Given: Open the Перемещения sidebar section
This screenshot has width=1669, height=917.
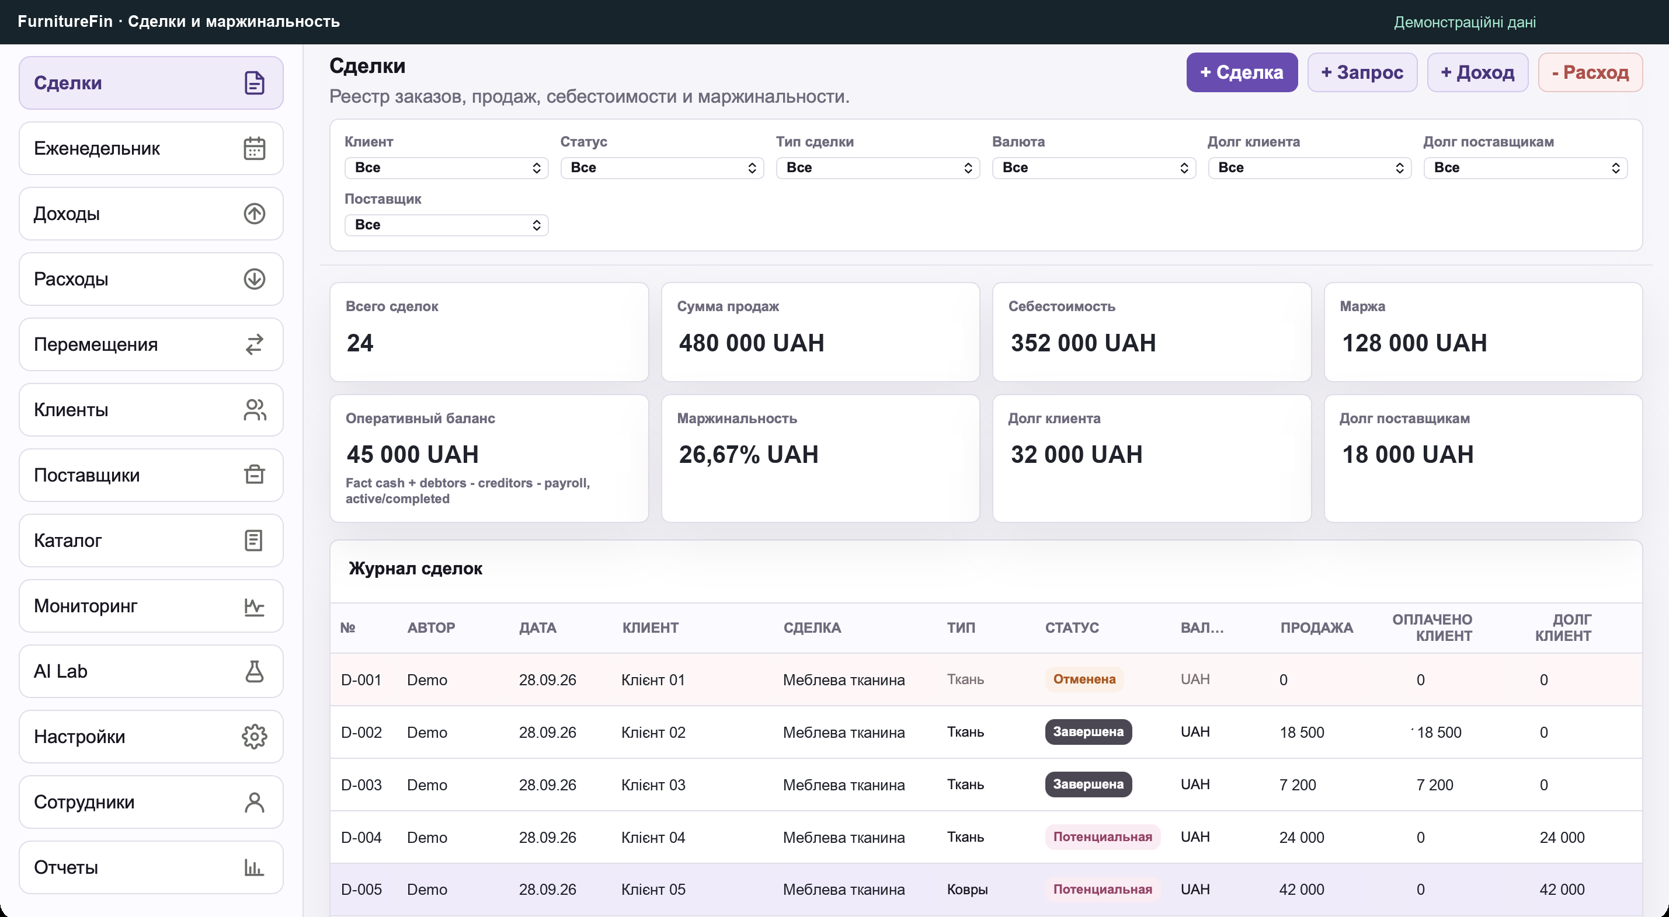Looking at the screenshot, I should (x=151, y=344).
